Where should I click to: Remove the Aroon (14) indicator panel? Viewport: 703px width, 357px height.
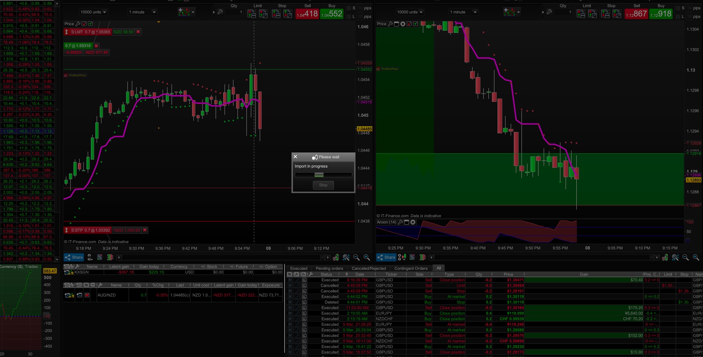(413, 222)
